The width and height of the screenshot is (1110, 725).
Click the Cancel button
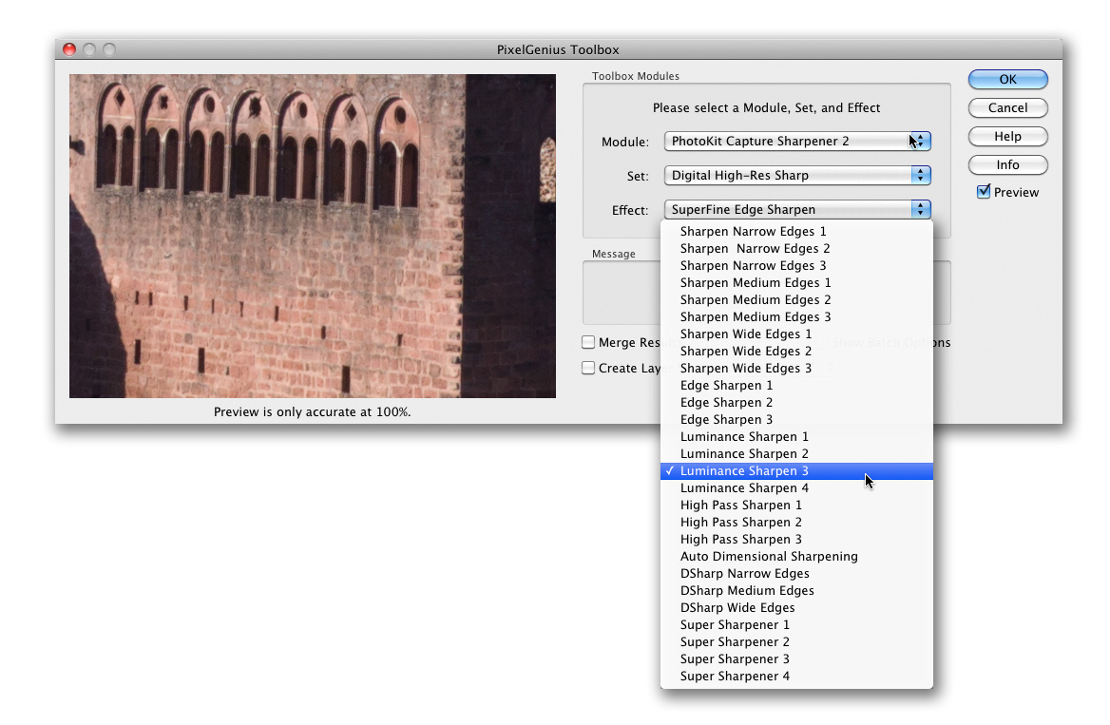pos(1007,107)
